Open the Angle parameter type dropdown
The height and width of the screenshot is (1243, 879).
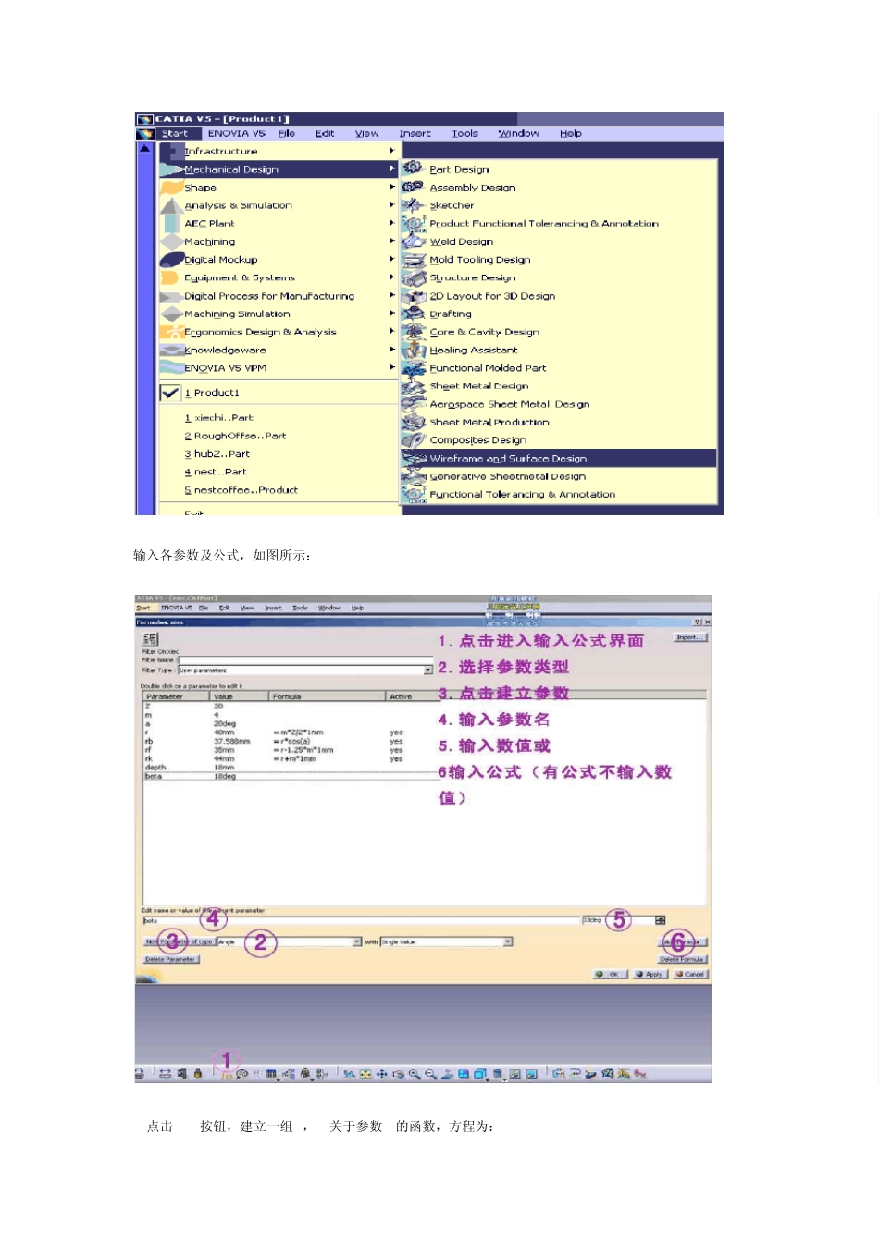(357, 941)
